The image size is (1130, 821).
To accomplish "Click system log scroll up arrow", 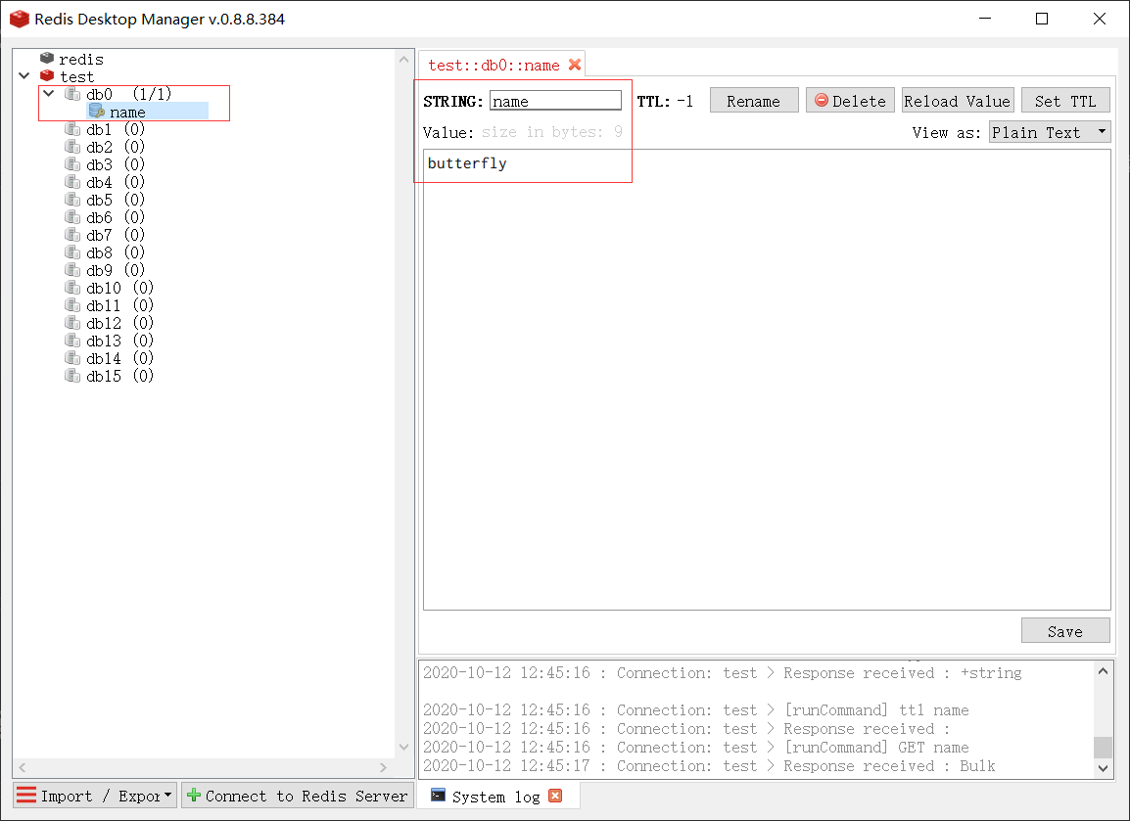I will (1103, 671).
